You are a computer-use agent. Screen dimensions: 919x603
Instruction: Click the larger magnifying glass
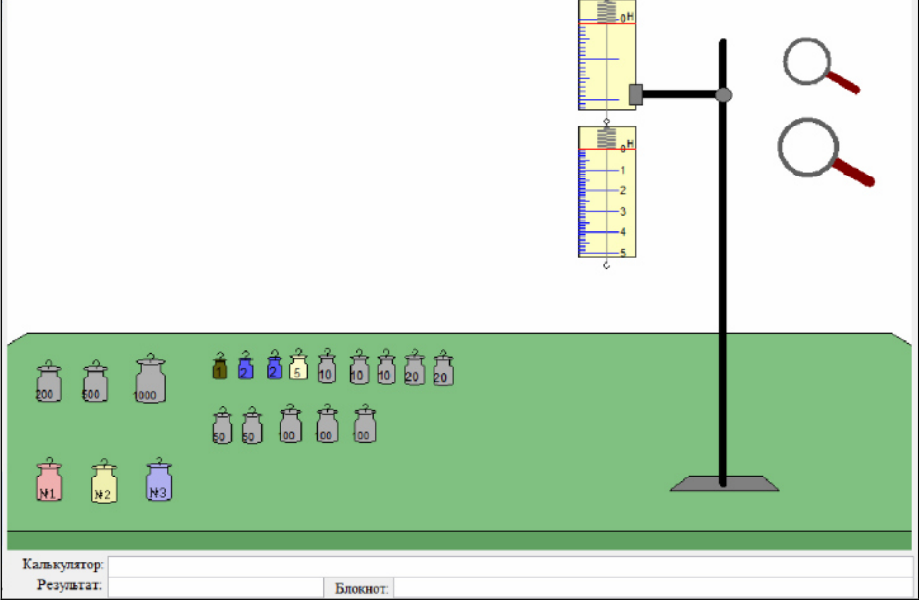pos(825,151)
